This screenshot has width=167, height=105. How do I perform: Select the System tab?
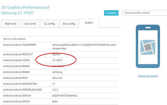pyautogui.click(x=89, y=23)
